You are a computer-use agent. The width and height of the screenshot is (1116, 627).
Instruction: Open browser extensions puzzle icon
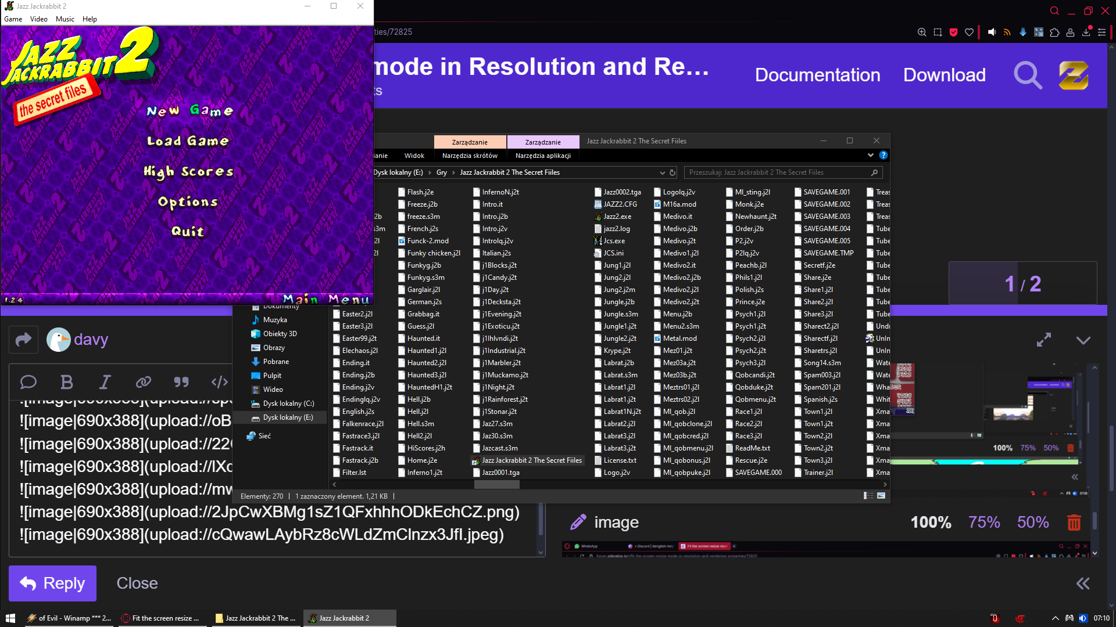click(x=1054, y=33)
